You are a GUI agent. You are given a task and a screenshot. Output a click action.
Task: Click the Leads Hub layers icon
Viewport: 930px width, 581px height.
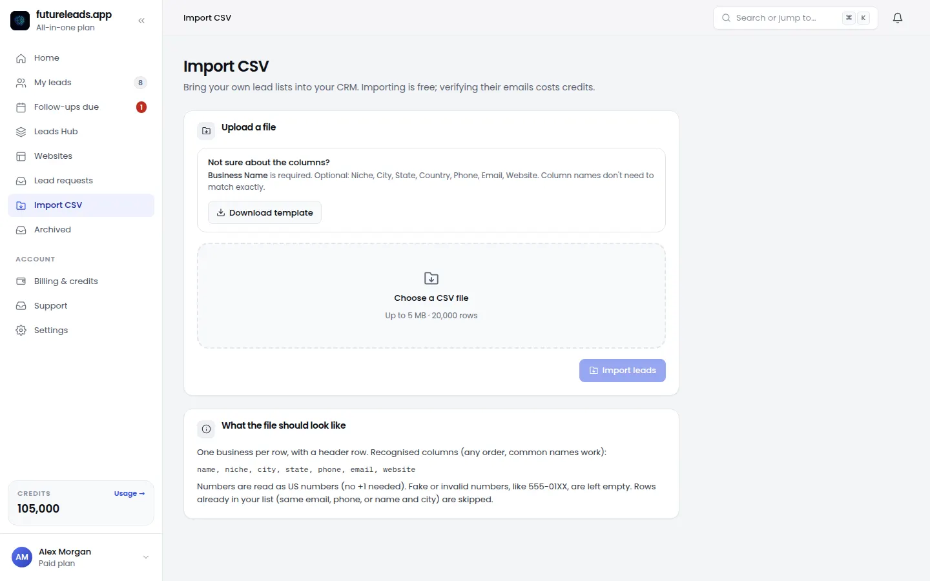(x=21, y=132)
